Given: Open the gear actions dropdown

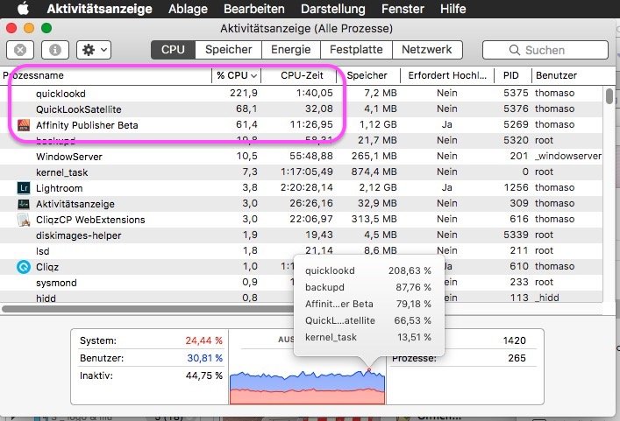Looking at the screenshot, I should pos(94,50).
